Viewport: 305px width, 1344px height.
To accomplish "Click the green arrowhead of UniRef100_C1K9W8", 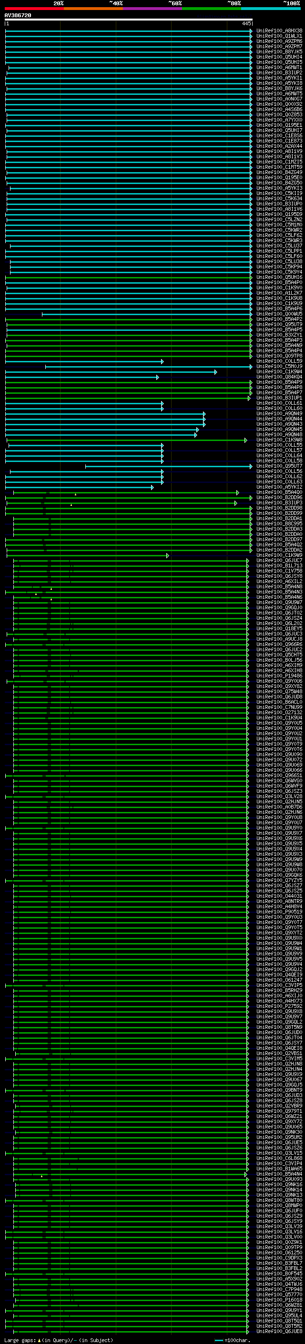I will (x=245, y=441).
